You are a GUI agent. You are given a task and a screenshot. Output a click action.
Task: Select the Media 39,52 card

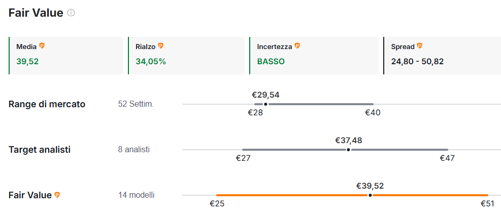(66, 56)
